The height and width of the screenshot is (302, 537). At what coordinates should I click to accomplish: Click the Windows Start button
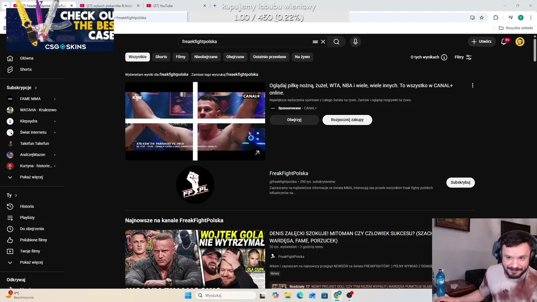(188, 295)
